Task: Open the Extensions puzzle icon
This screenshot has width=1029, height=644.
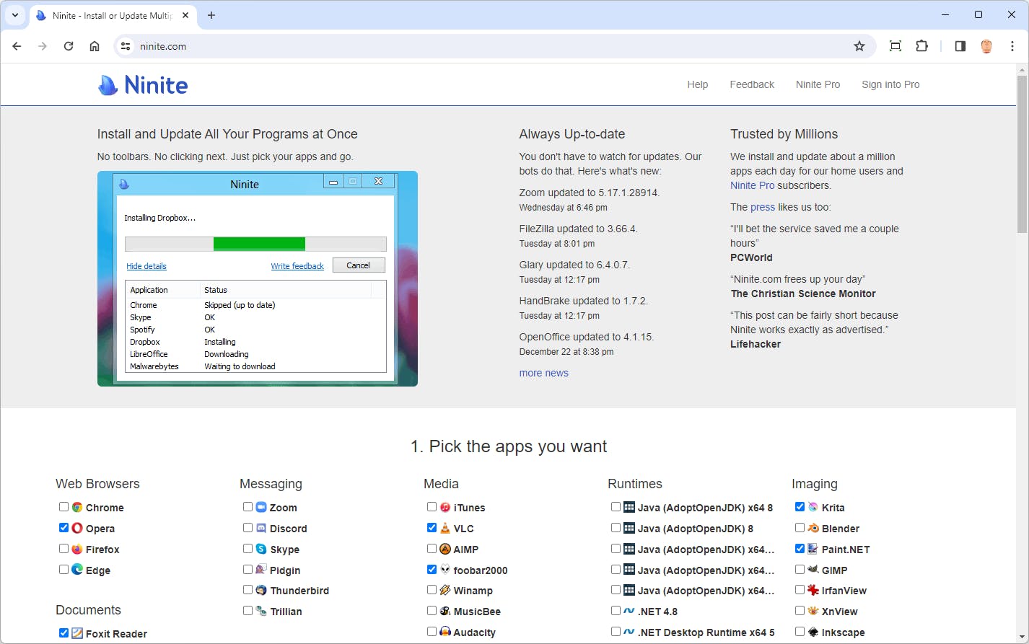Action: (921, 46)
